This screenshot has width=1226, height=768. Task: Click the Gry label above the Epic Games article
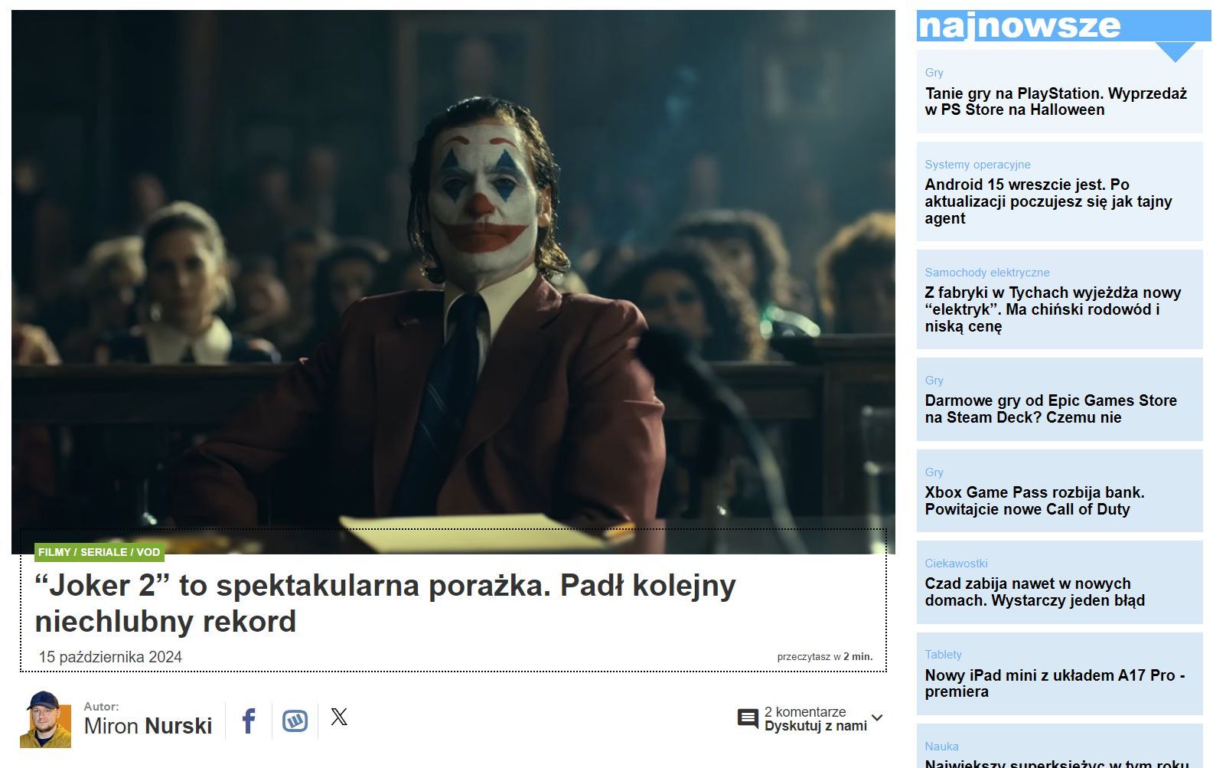tap(934, 381)
